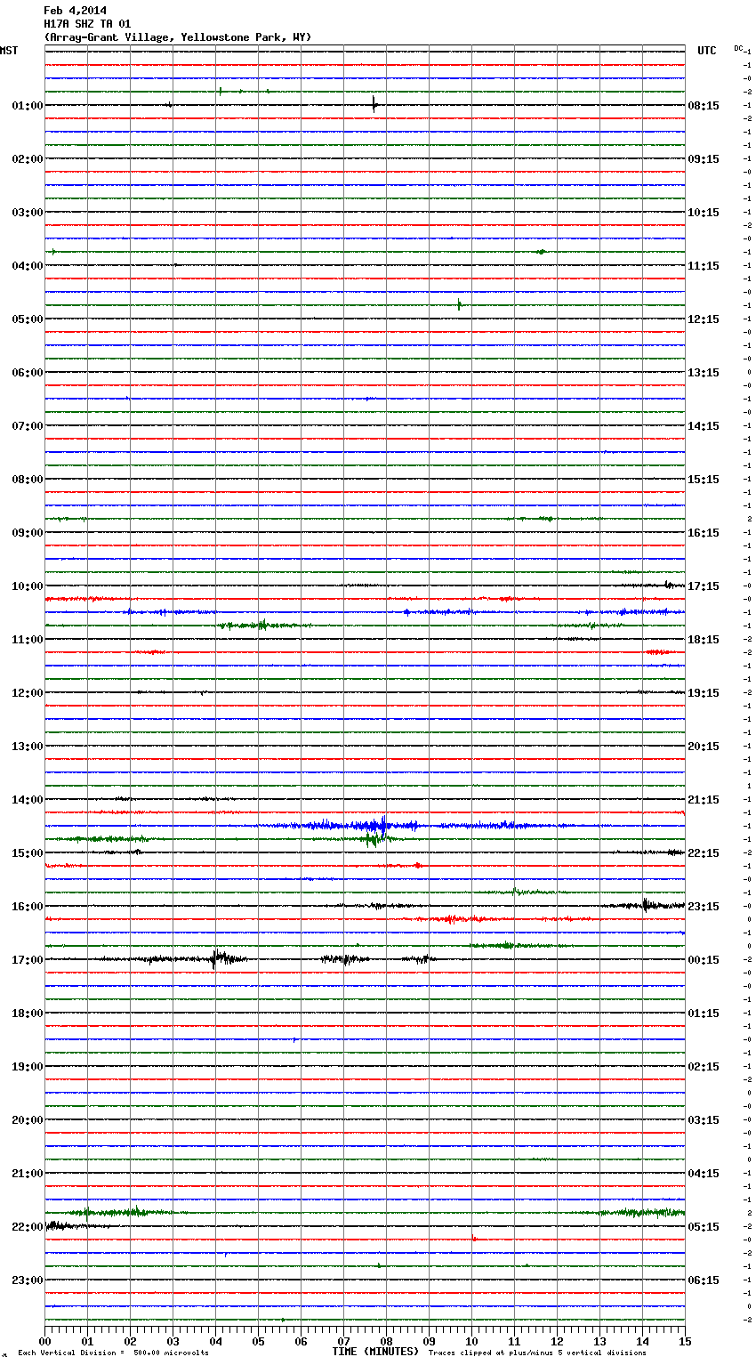Click the 21:15 UTC row label
This screenshot has width=756, height=1365.
coord(704,800)
